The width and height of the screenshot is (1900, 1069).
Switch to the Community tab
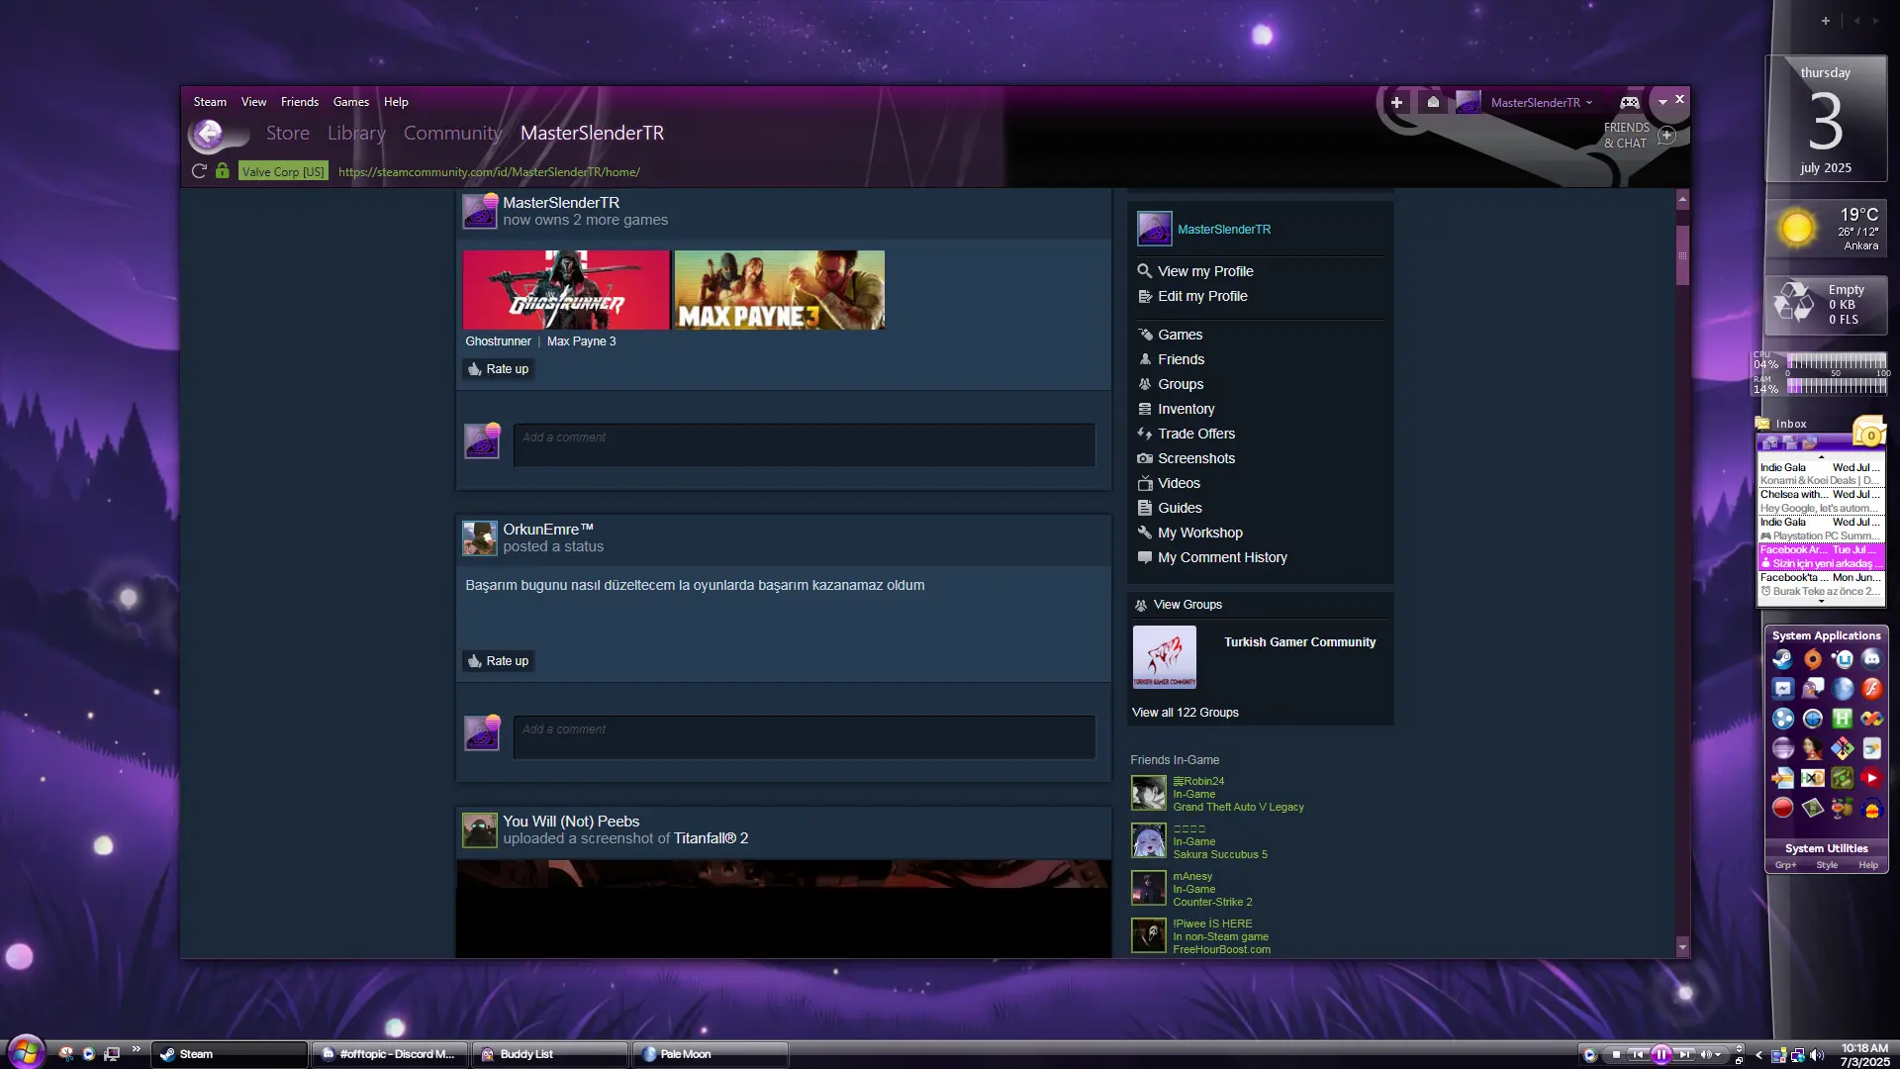tap(452, 133)
